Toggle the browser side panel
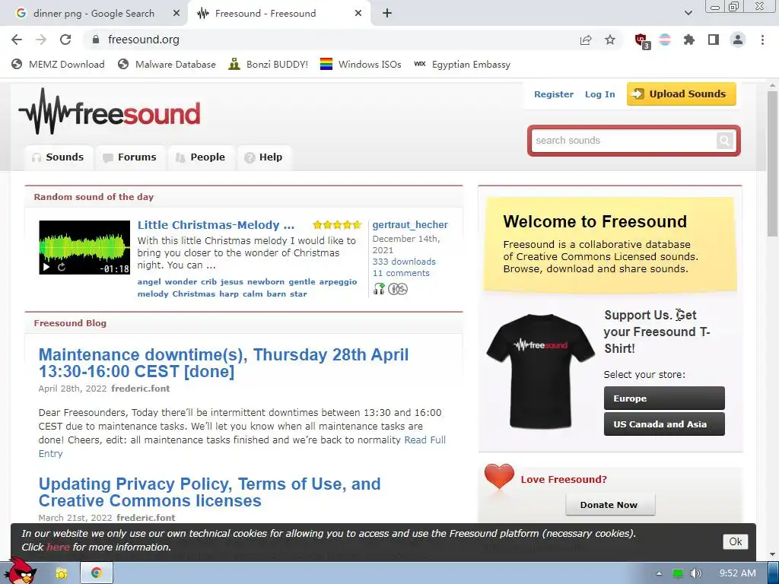 (x=714, y=40)
